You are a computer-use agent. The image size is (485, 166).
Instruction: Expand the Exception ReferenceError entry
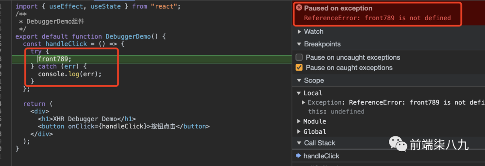point(304,102)
